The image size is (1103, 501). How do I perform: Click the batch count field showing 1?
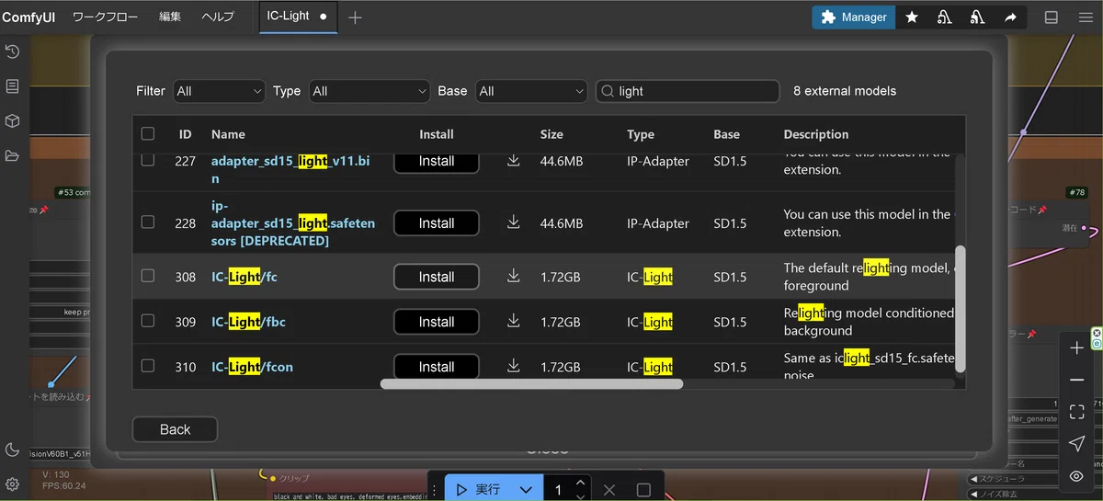click(x=558, y=490)
